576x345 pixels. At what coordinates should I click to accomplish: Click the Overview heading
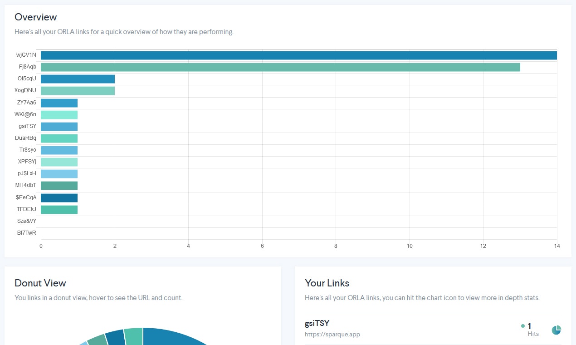pos(36,17)
